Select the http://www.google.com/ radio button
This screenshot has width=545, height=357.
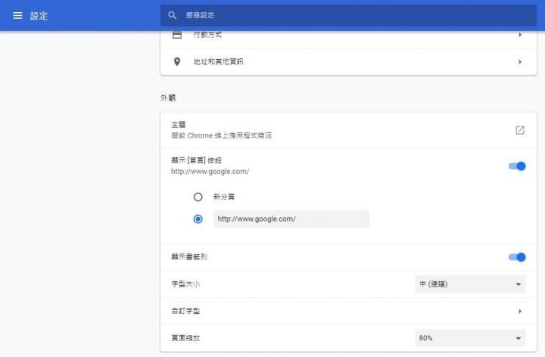[198, 219]
